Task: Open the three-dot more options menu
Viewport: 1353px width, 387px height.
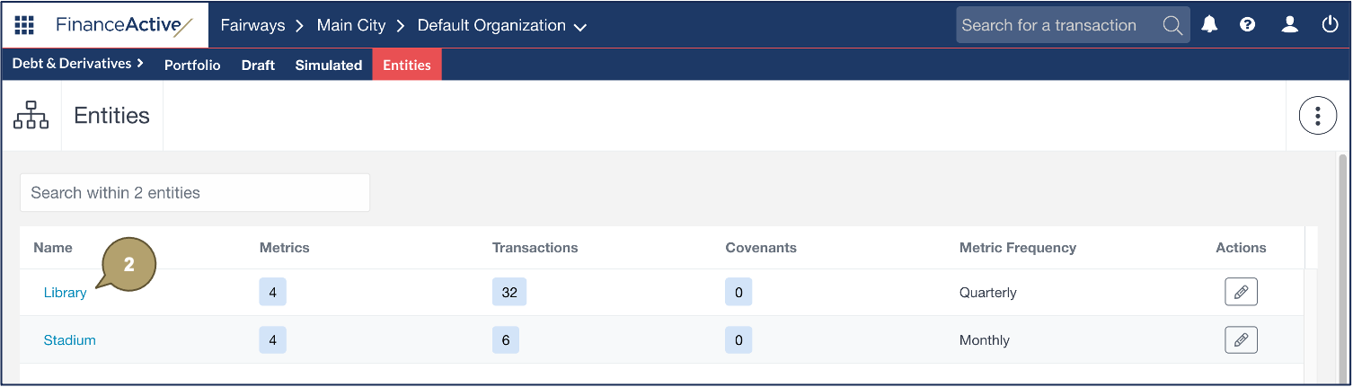Action: coord(1318,116)
